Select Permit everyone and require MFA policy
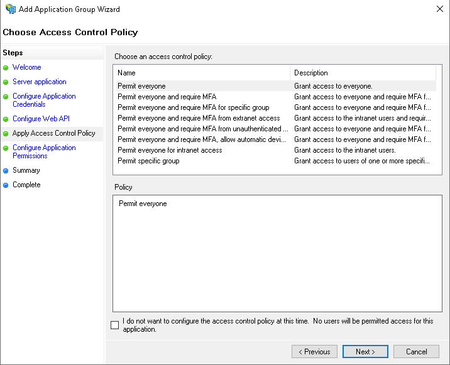The height and width of the screenshot is (365, 450). [167, 97]
